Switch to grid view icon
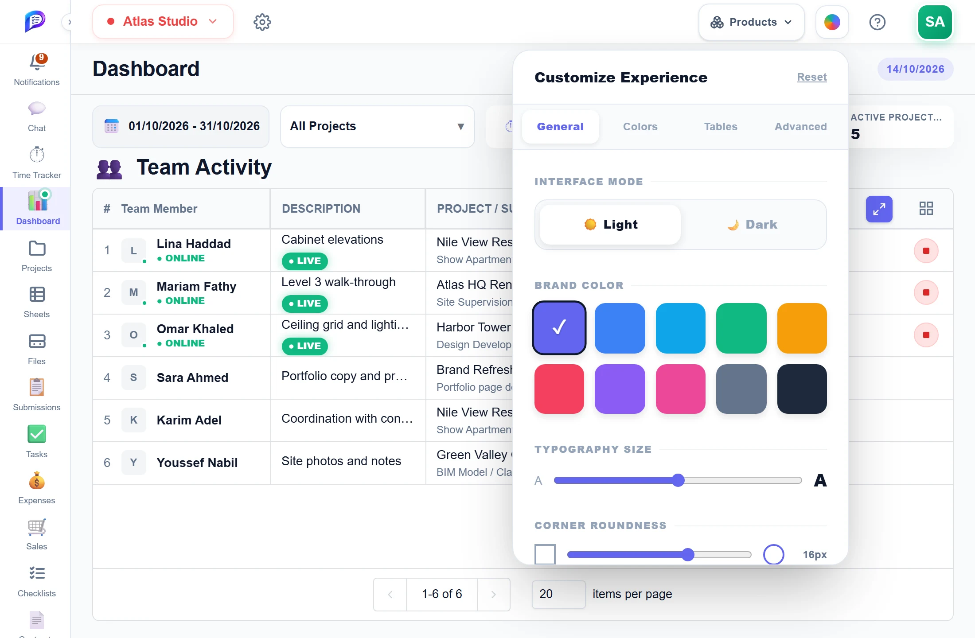The image size is (975, 638). pos(926,209)
